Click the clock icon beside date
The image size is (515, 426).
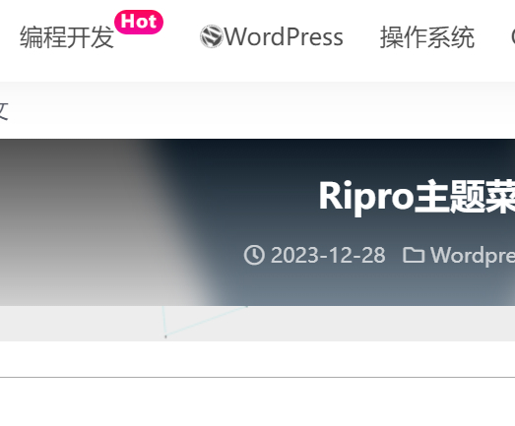coord(254,255)
